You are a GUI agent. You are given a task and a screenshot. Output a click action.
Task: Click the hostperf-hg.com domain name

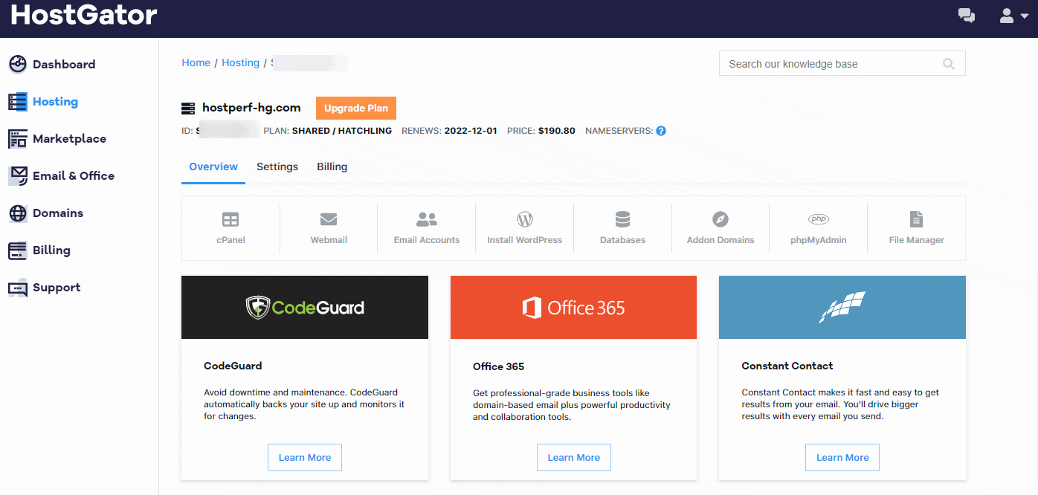(251, 108)
